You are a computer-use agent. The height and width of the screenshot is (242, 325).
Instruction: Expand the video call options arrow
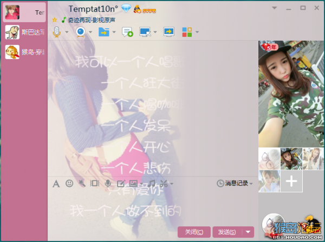click(x=90, y=32)
